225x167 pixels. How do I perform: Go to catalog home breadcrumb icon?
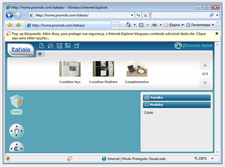tap(40, 54)
